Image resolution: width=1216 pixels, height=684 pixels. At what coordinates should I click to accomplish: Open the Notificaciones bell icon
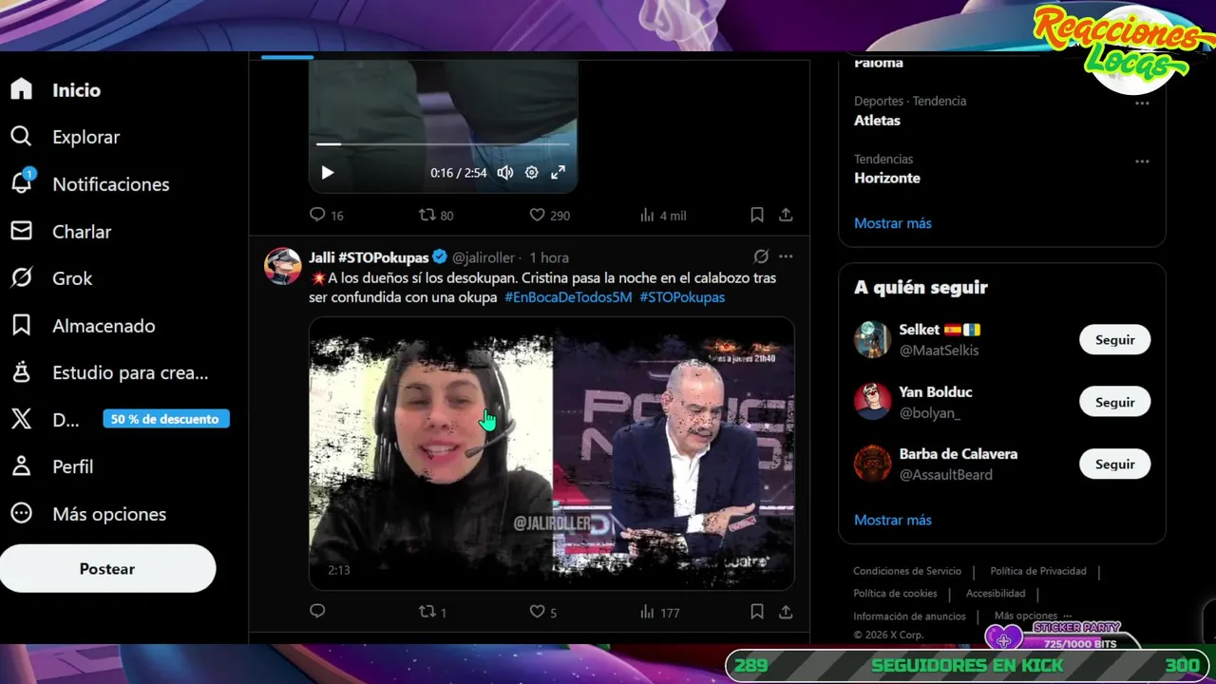(21, 183)
